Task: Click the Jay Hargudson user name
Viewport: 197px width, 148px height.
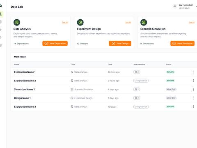Action: click(186, 5)
